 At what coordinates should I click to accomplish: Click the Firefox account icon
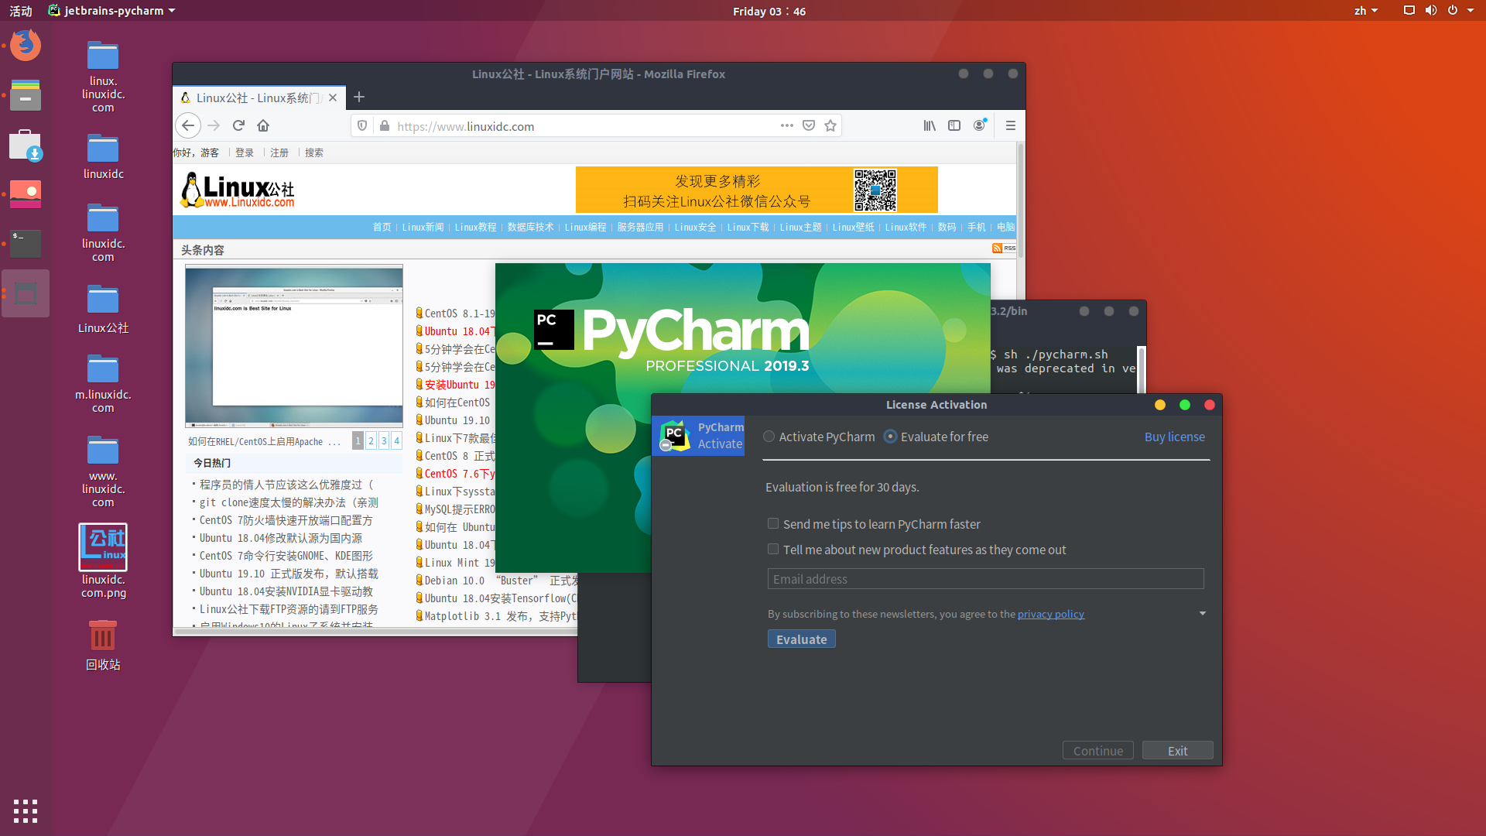(979, 125)
